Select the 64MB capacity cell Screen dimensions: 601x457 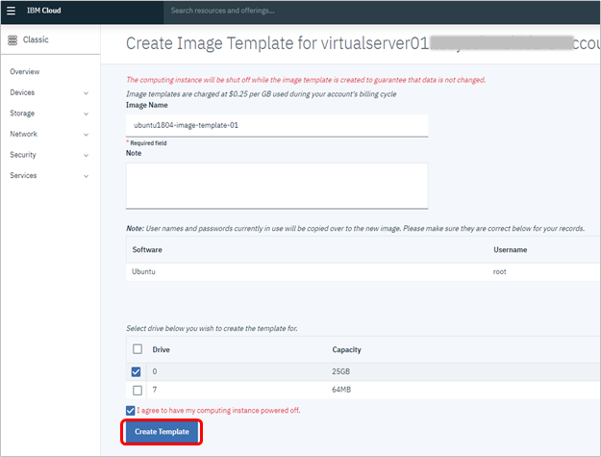pyautogui.click(x=341, y=390)
